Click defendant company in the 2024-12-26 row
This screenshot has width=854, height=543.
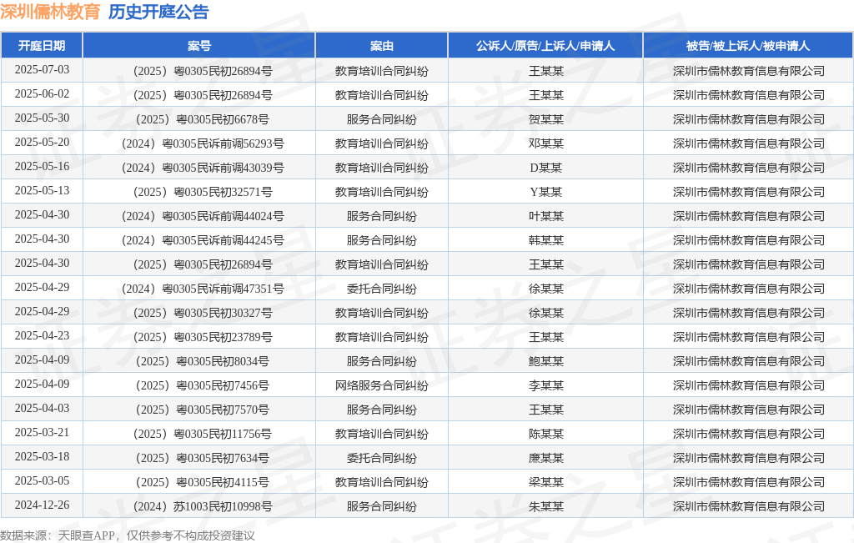click(748, 506)
